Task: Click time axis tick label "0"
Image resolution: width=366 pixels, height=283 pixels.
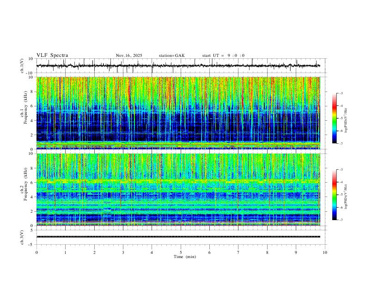Action: 37,252
